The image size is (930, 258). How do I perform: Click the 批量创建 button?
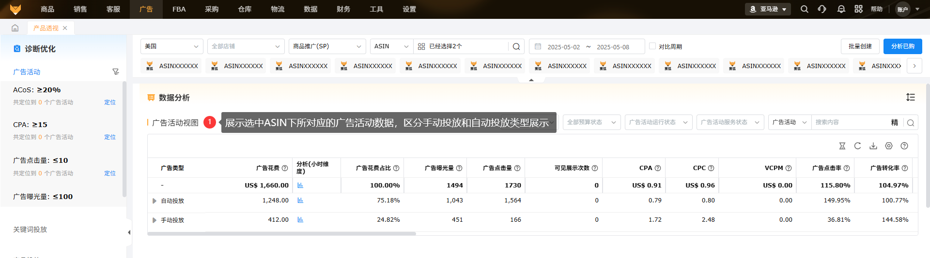pyautogui.click(x=860, y=46)
